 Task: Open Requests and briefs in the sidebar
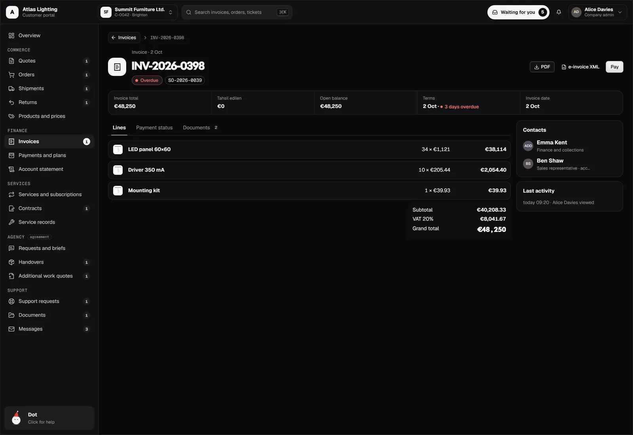(49, 248)
